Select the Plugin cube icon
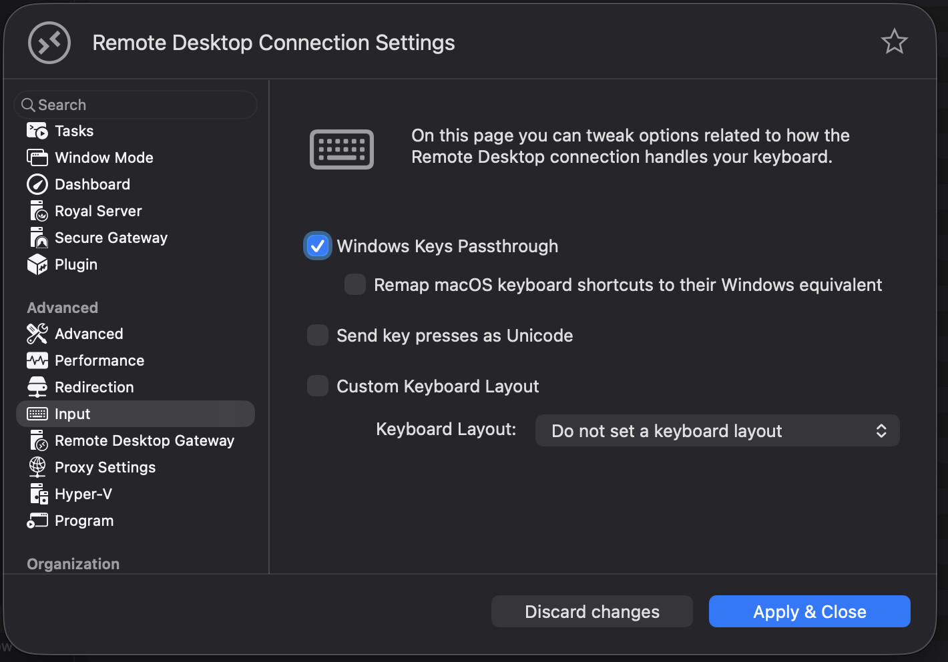The image size is (948, 662). (x=37, y=264)
